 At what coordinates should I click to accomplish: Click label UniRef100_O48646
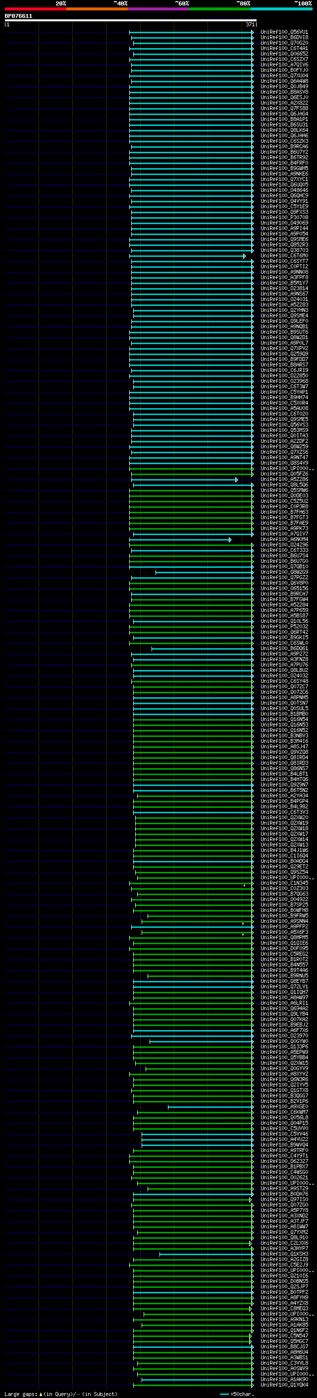[x=284, y=190]
